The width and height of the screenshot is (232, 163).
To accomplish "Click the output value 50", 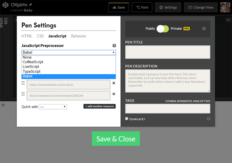I will pyautogui.click(x=3, y=105).
